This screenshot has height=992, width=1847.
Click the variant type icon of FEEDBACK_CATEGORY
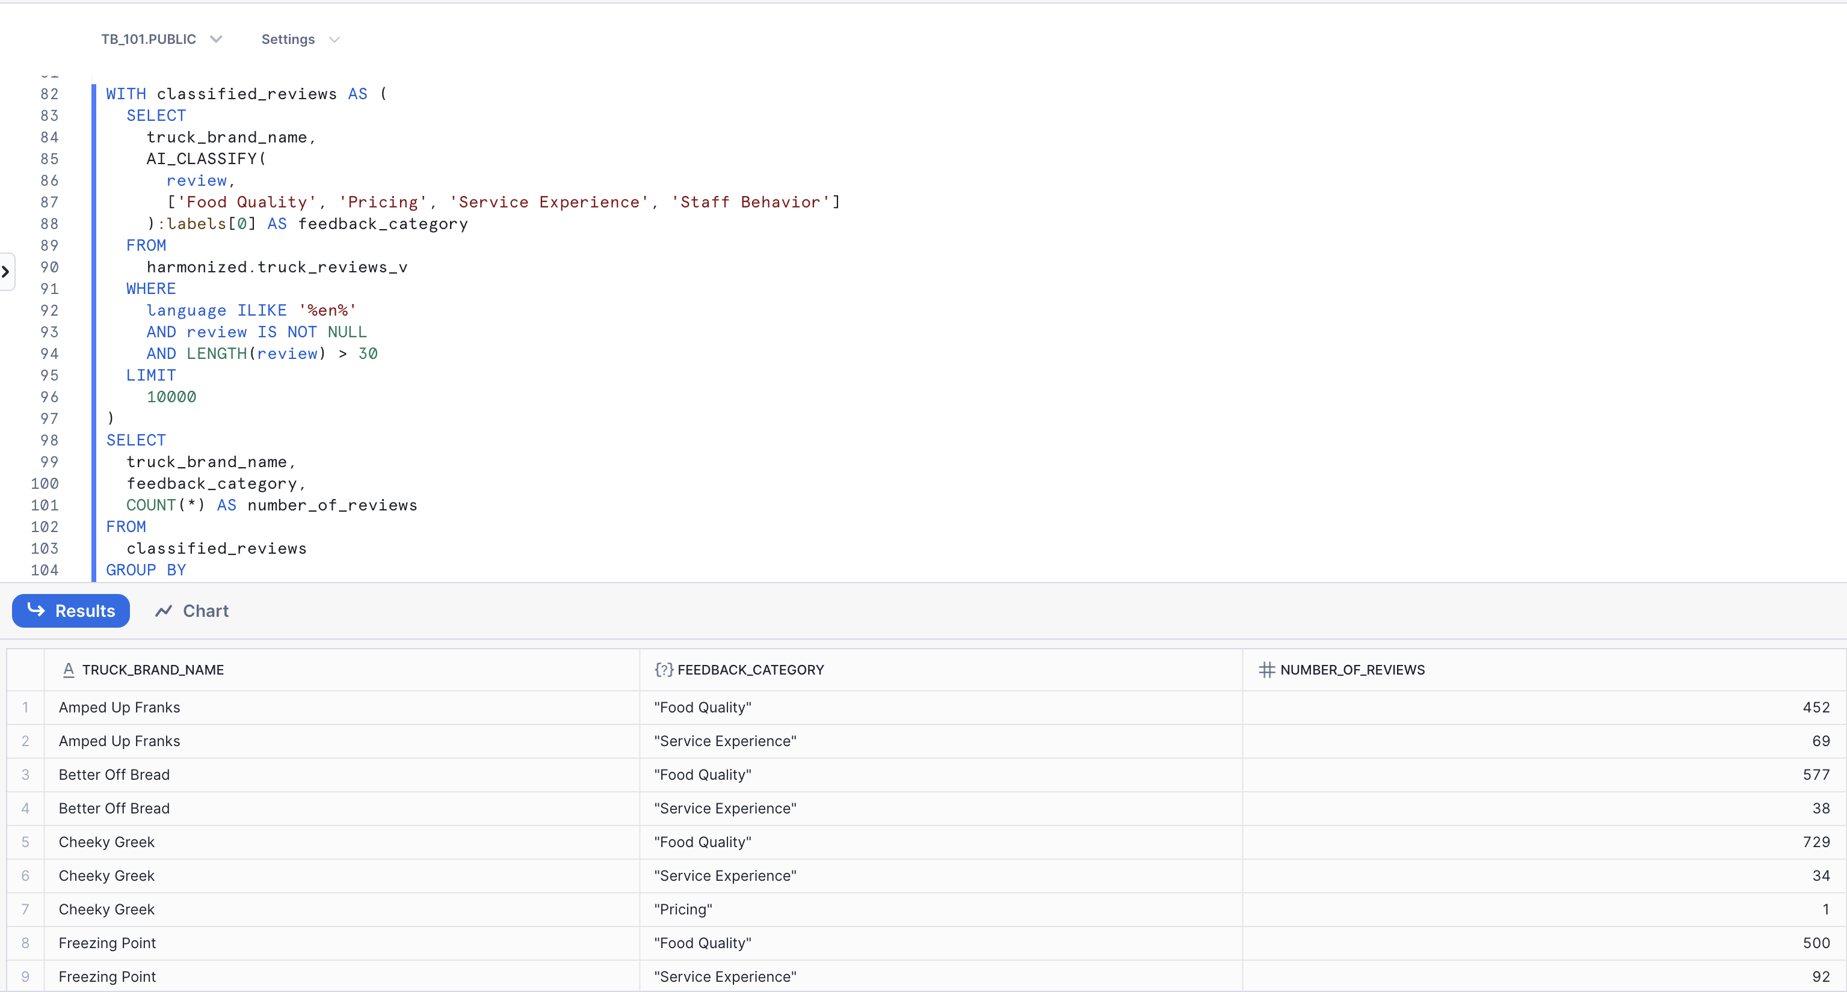click(x=663, y=670)
